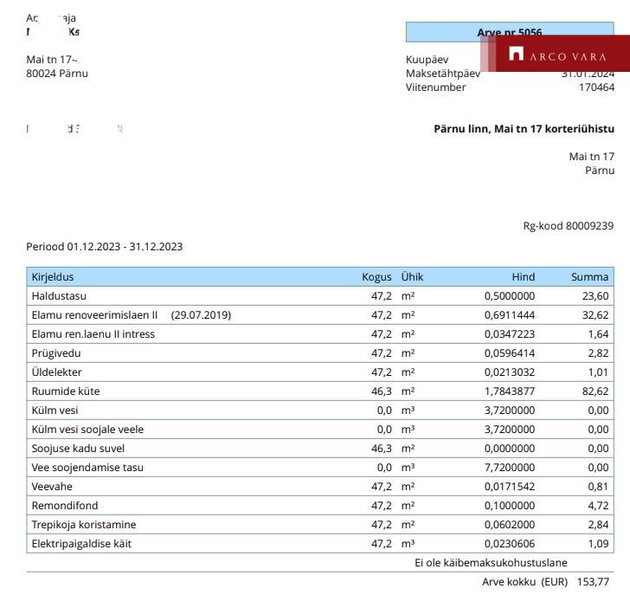This screenshot has width=630, height=595.
Task: Click the 'Prügivedu' row label
Action: click(56, 353)
